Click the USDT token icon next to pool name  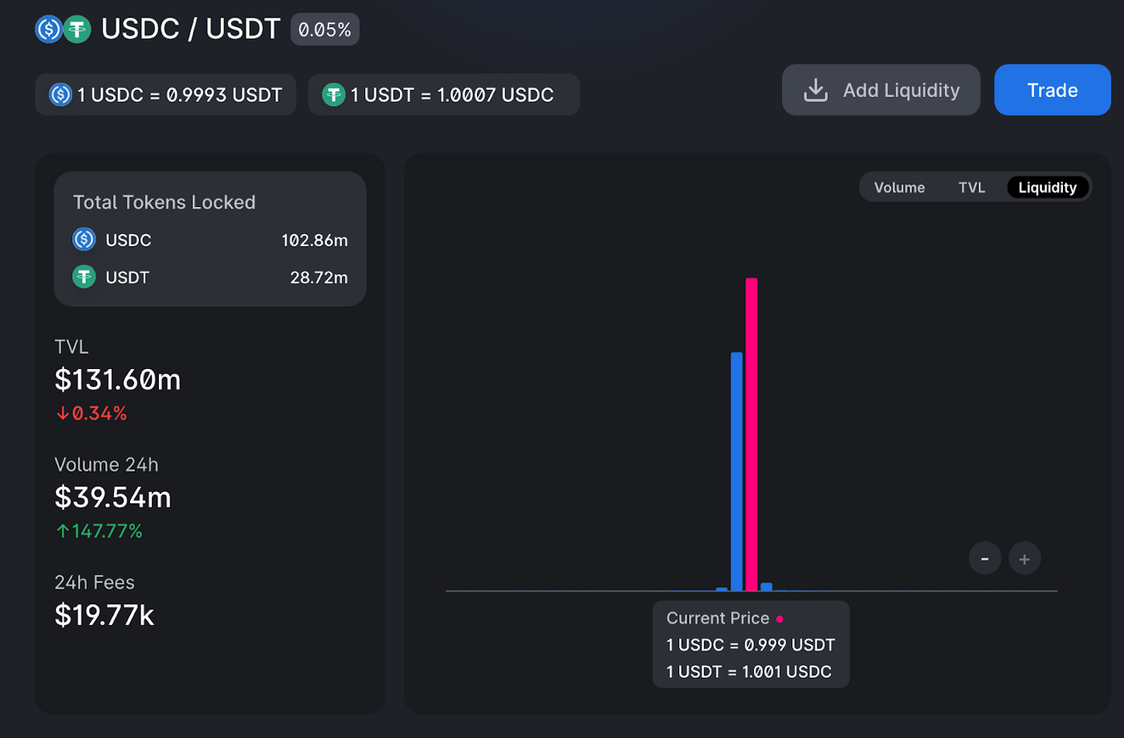pyautogui.click(x=75, y=29)
